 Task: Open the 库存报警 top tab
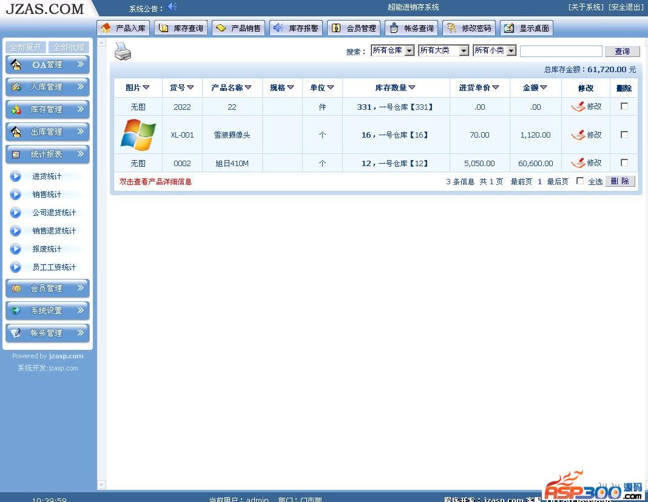[296, 28]
